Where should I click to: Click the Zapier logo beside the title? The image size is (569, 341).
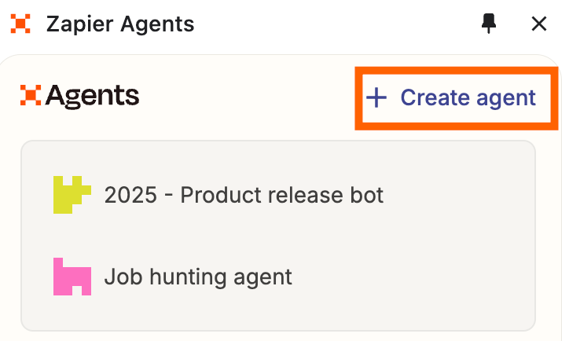[x=20, y=24]
